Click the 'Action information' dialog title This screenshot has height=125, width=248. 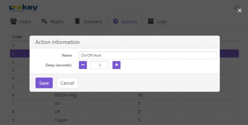[57, 42]
